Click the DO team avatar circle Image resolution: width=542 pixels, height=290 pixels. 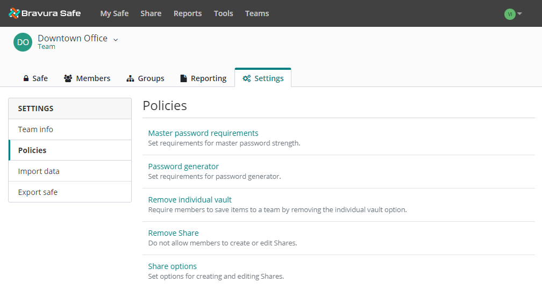tap(23, 42)
